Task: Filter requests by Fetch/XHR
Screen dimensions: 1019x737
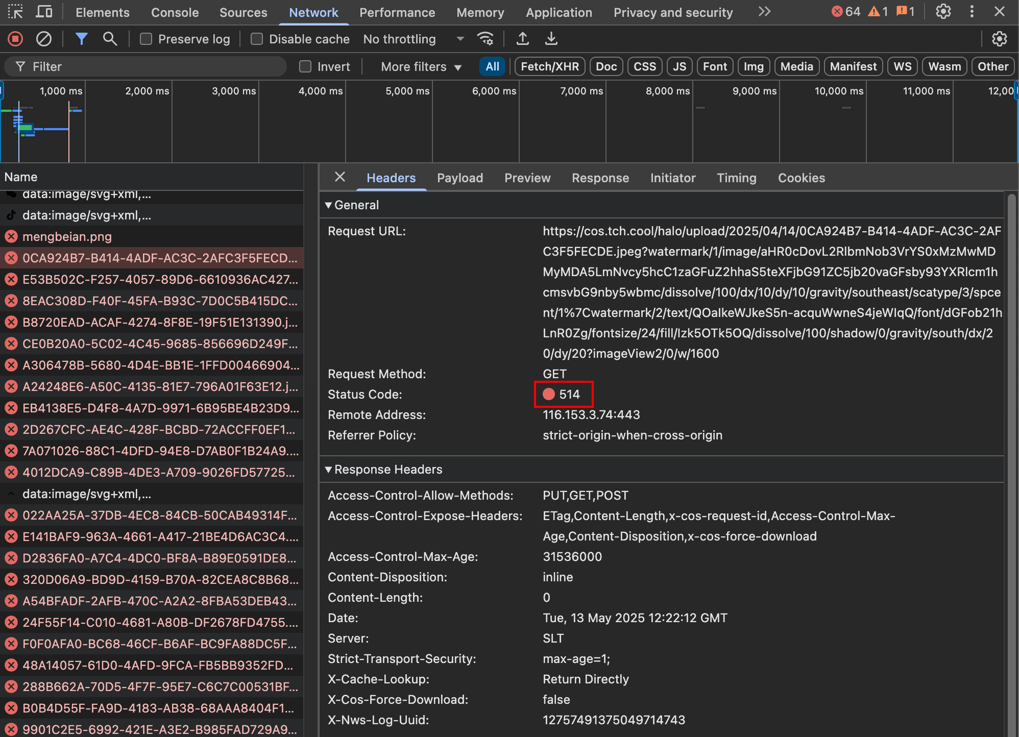Action: (549, 66)
